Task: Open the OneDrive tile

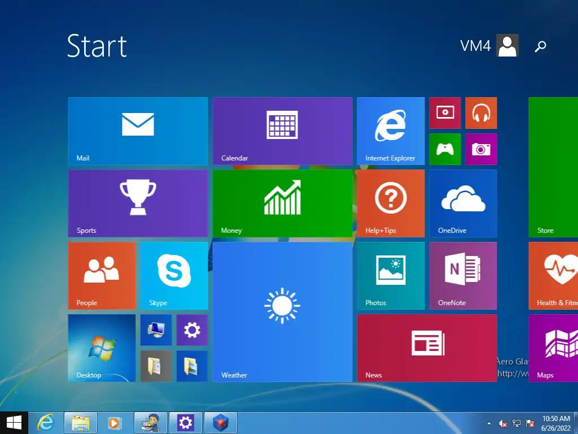Action: click(x=463, y=203)
